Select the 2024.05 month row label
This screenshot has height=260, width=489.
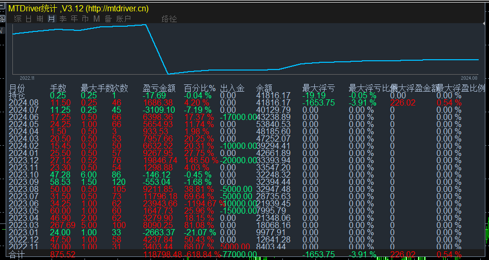[24, 124]
